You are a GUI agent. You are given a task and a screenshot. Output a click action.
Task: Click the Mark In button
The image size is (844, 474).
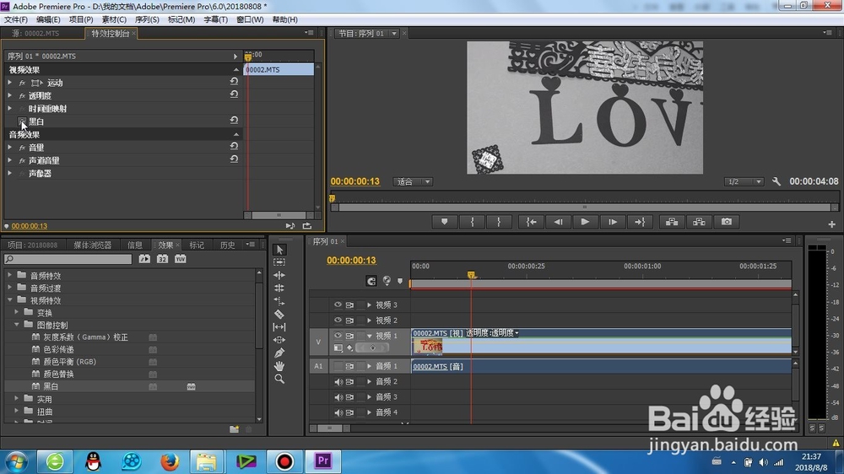pyautogui.click(x=472, y=222)
